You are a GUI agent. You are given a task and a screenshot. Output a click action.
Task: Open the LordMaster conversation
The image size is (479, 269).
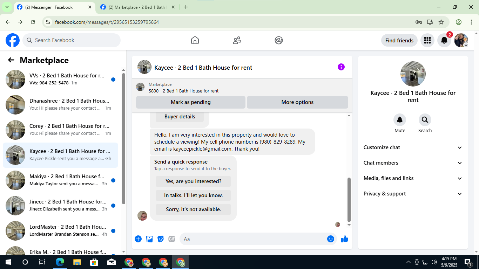pos(60,231)
